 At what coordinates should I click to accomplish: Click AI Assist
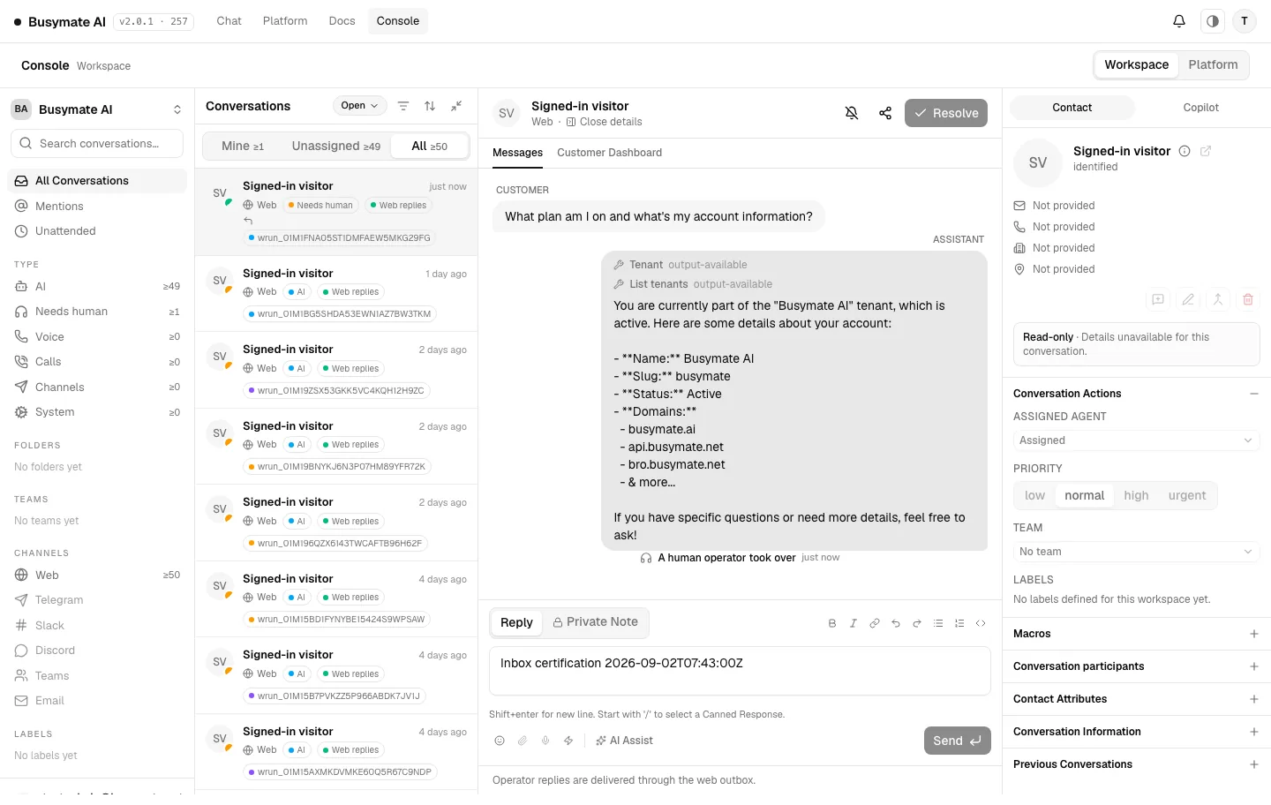click(624, 741)
